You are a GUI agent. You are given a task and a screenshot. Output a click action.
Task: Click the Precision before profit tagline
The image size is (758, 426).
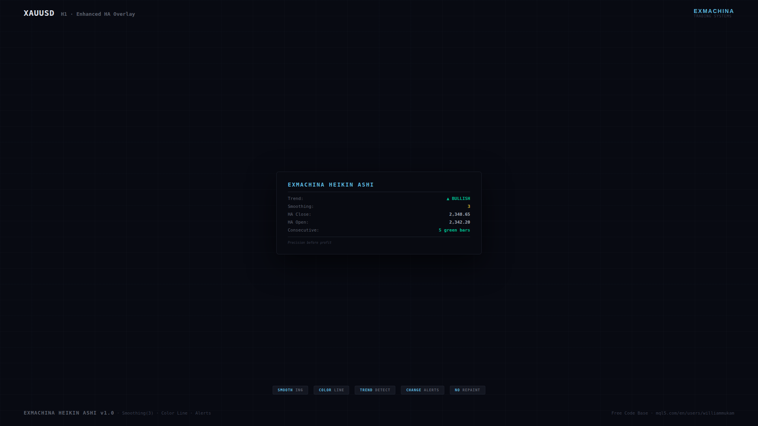[x=310, y=243]
